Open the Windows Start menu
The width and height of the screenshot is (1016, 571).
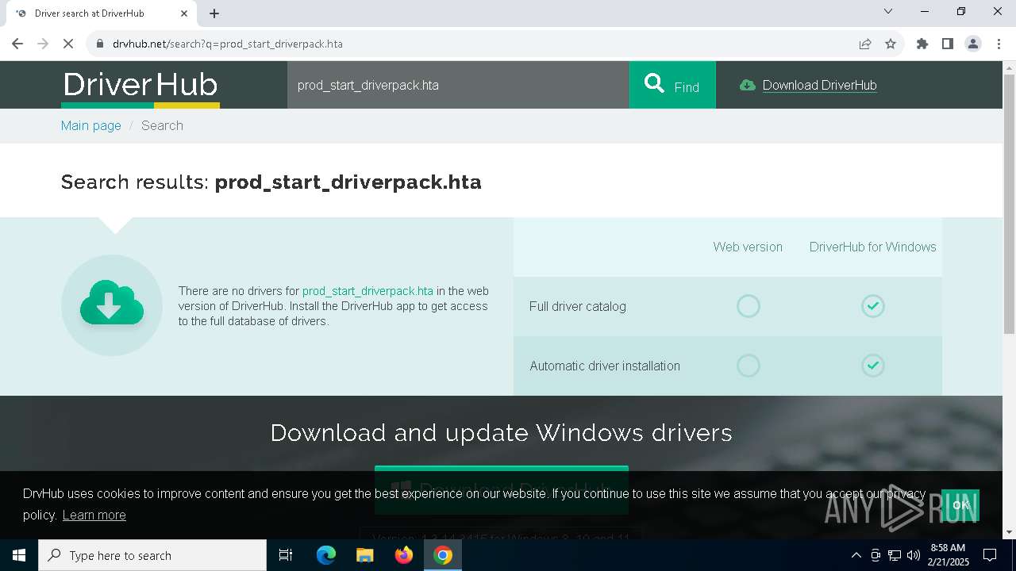coord(19,555)
